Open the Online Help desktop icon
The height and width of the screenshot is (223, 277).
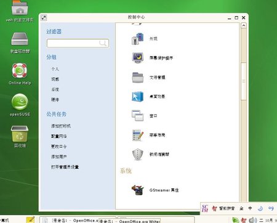pos(20,70)
